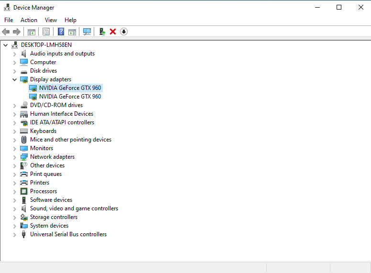Expand the IDE ATA/ATAPI controllers chevron
Image resolution: width=371 pixels, height=273 pixels.
[x=14, y=123]
